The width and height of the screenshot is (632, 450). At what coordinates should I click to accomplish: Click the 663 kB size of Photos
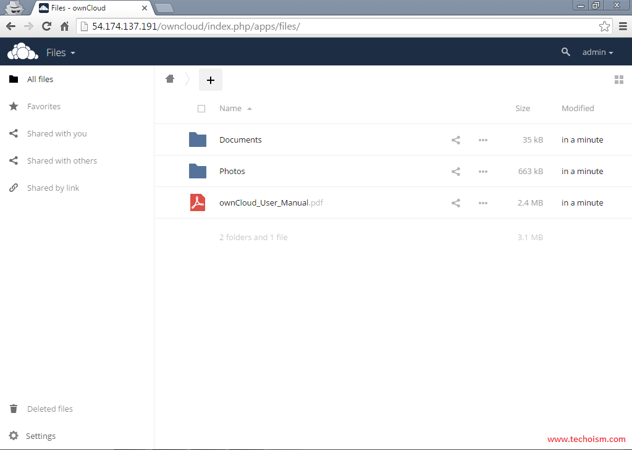[x=531, y=171]
